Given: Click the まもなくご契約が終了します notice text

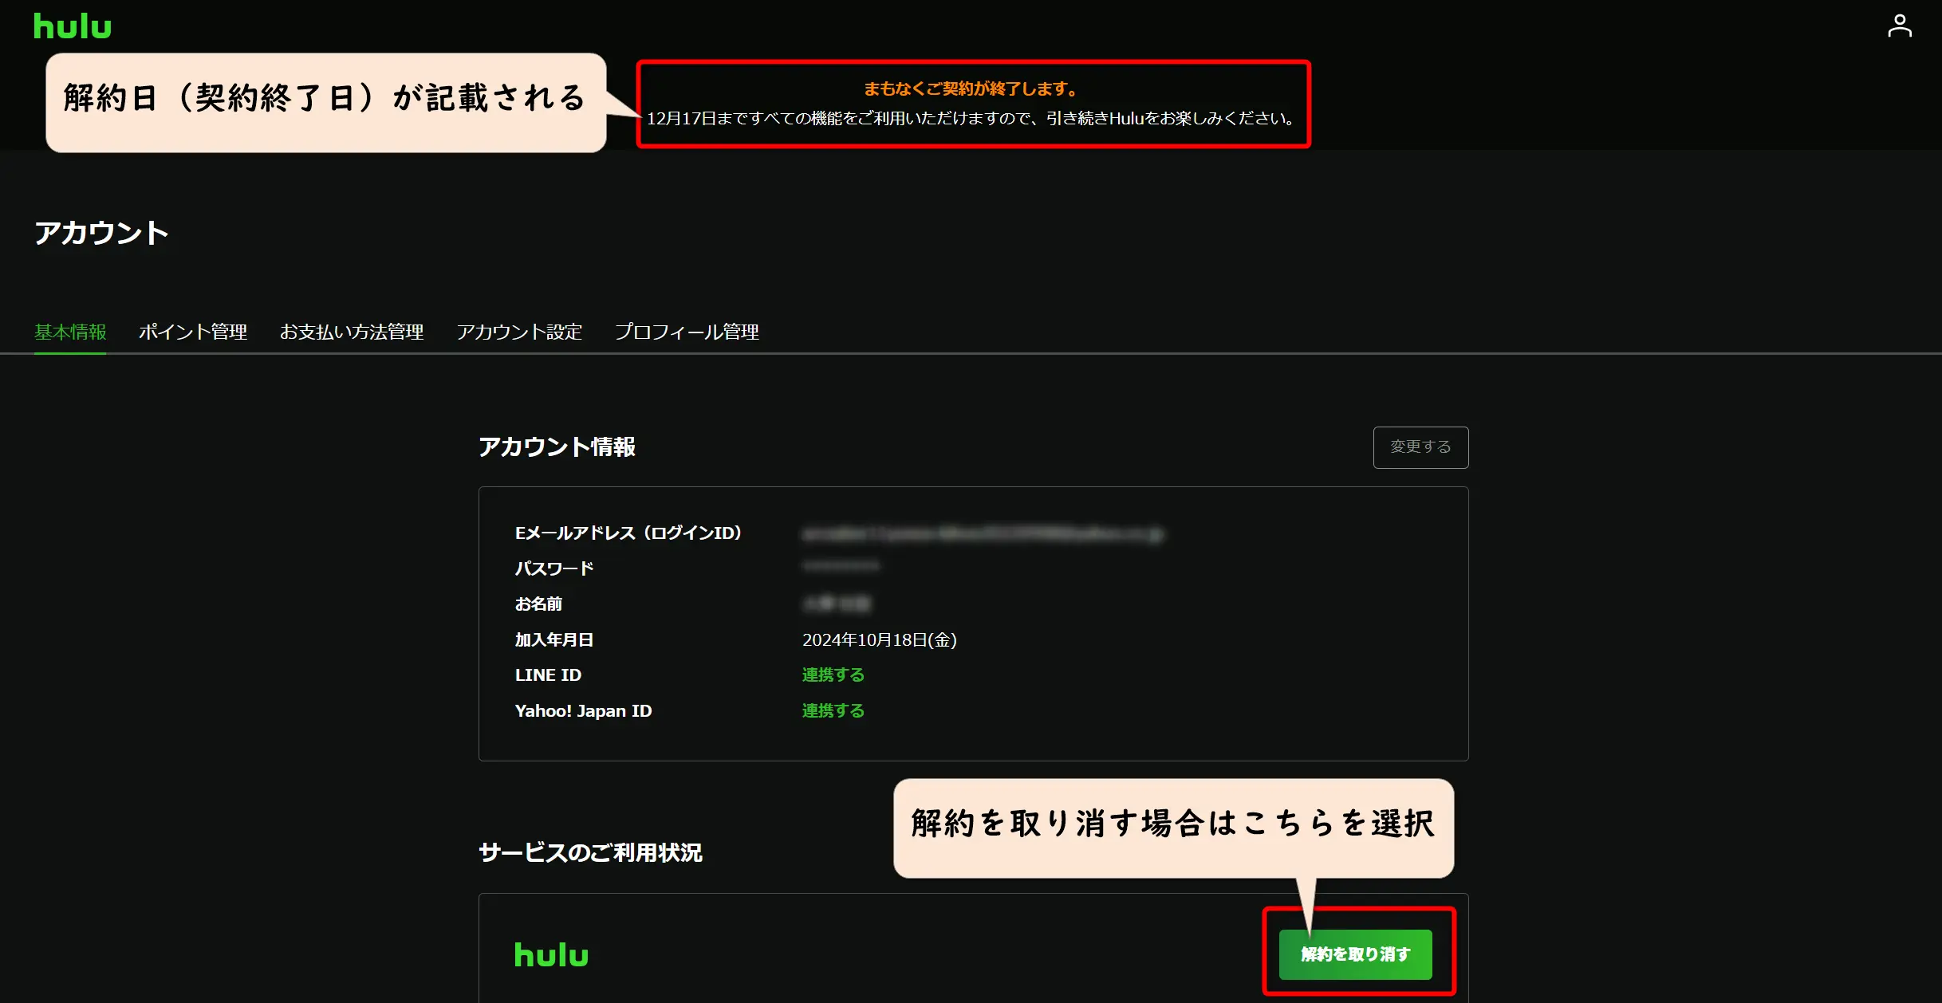Looking at the screenshot, I should pos(971,88).
